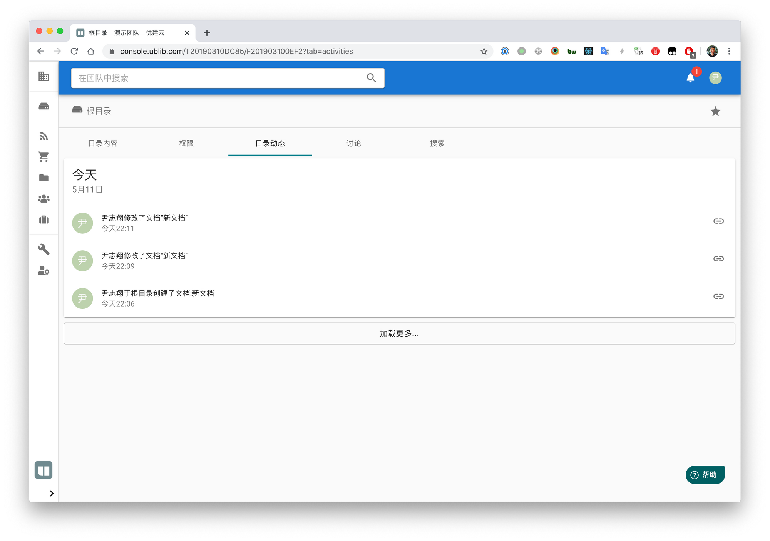
Task: Click the notification bell icon
Action: point(690,78)
